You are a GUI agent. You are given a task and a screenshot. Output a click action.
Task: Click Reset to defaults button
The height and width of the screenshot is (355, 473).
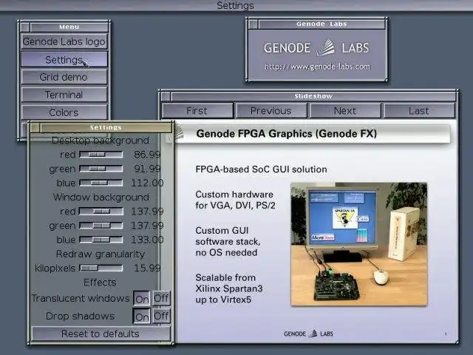click(101, 334)
